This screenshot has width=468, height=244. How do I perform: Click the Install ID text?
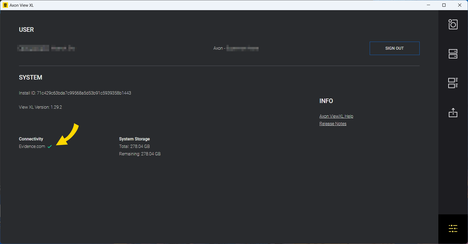(75, 93)
